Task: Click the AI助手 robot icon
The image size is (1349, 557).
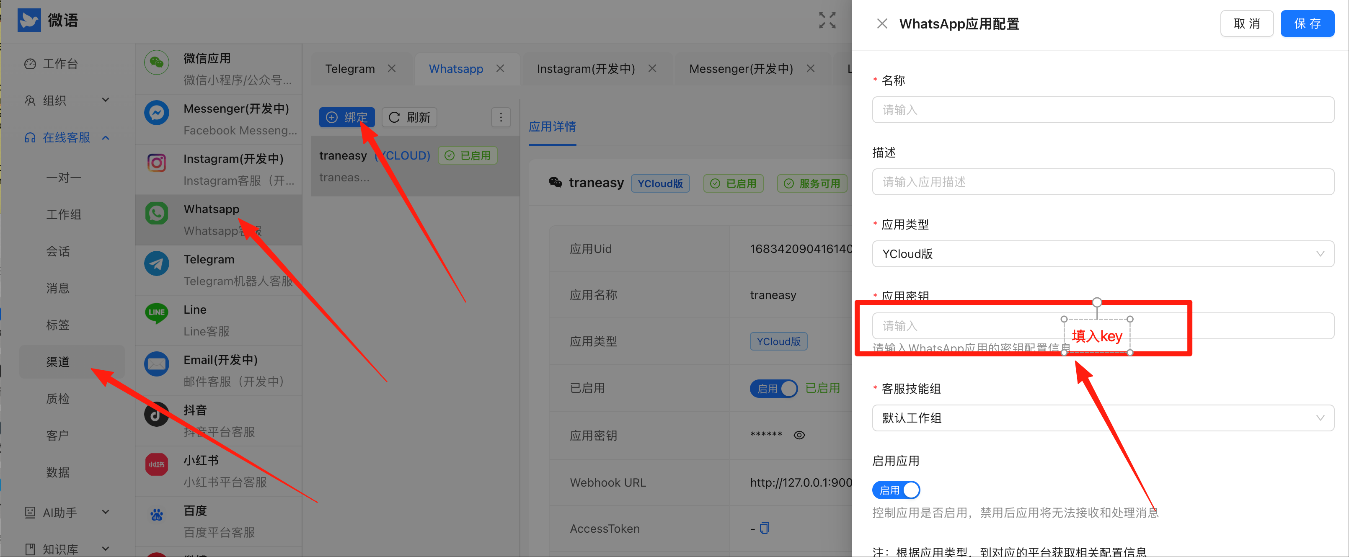Action: tap(30, 513)
